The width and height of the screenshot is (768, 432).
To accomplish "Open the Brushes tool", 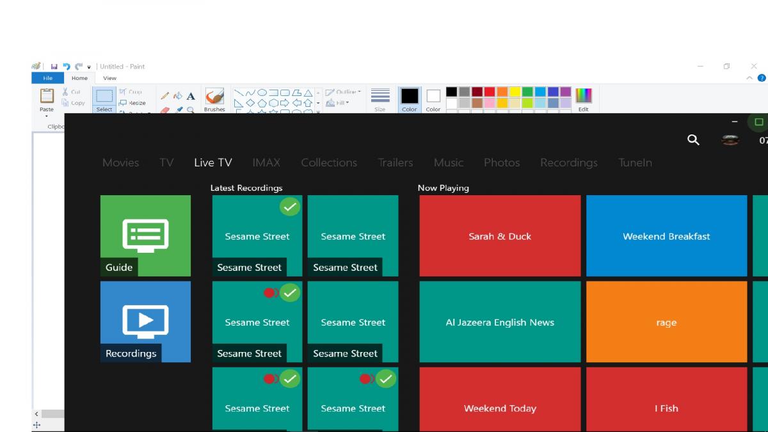I will pos(214,100).
